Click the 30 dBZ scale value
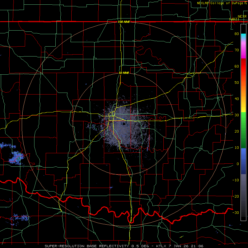 pyautogui.click(x=237, y=115)
